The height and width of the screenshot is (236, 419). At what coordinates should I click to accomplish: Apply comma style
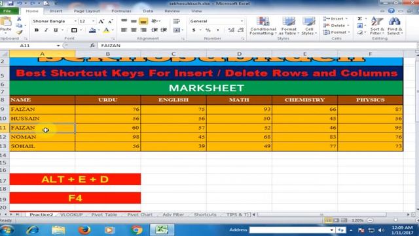click(x=218, y=30)
